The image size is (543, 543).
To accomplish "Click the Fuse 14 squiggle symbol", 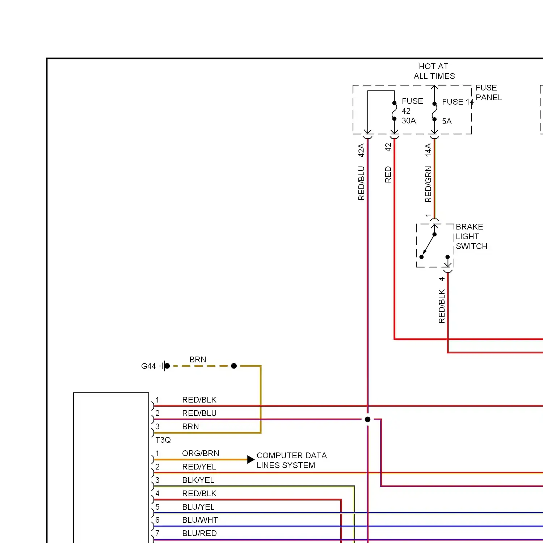I will click(x=434, y=111).
